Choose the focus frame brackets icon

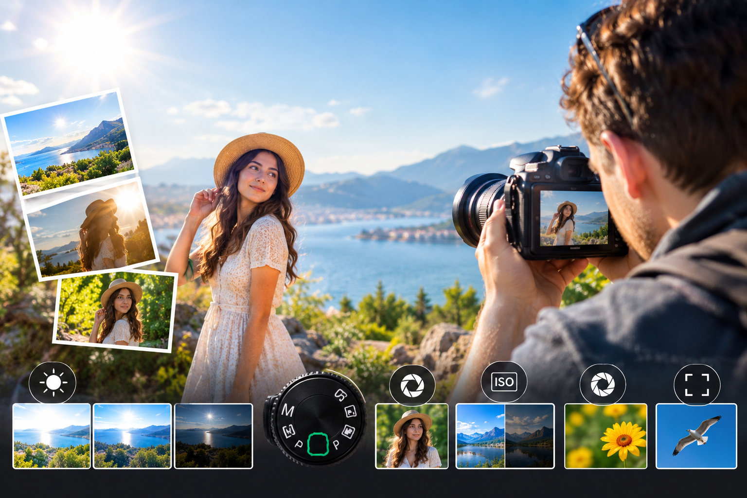point(697,385)
